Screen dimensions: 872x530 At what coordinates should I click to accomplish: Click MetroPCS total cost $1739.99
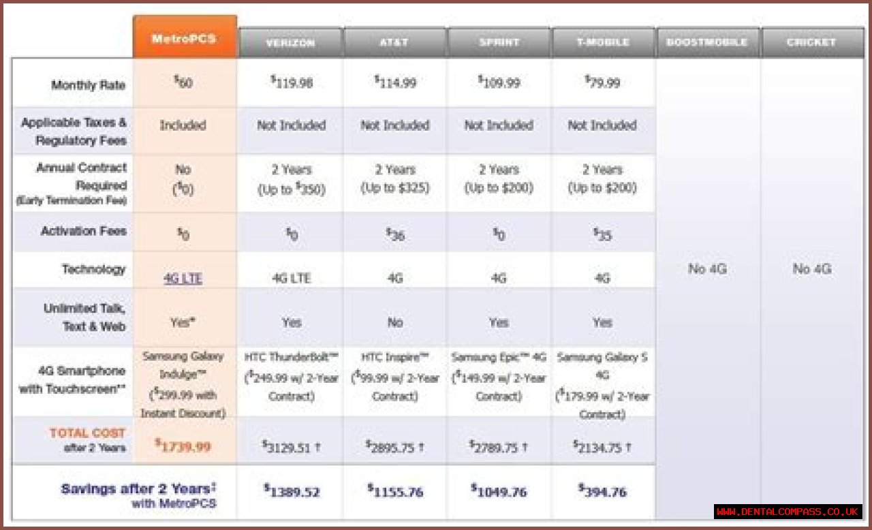[183, 446]
